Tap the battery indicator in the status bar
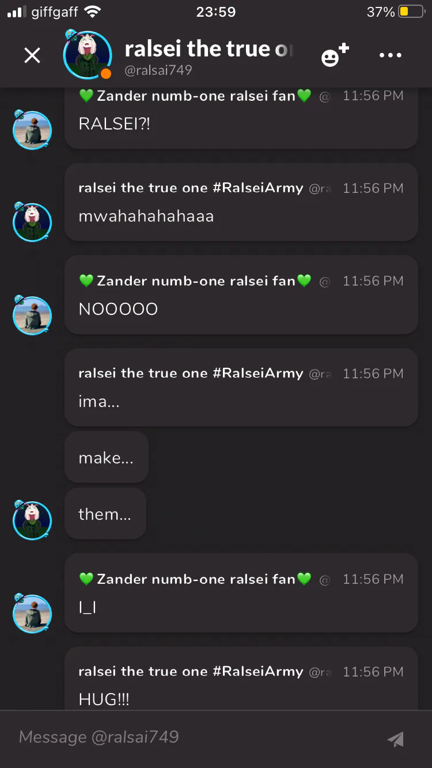432x768 pixels. pos(411,12)
